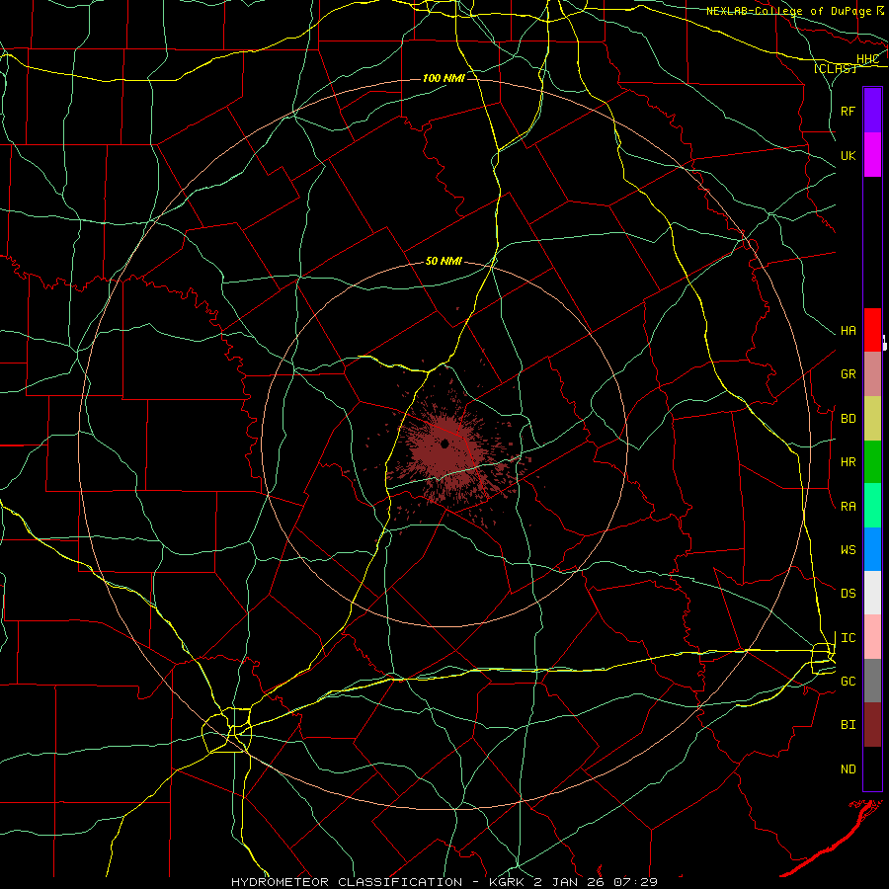
Task: Click the BI dark red legend swatch
Action: pyautogui.click(x=872, y=725)
